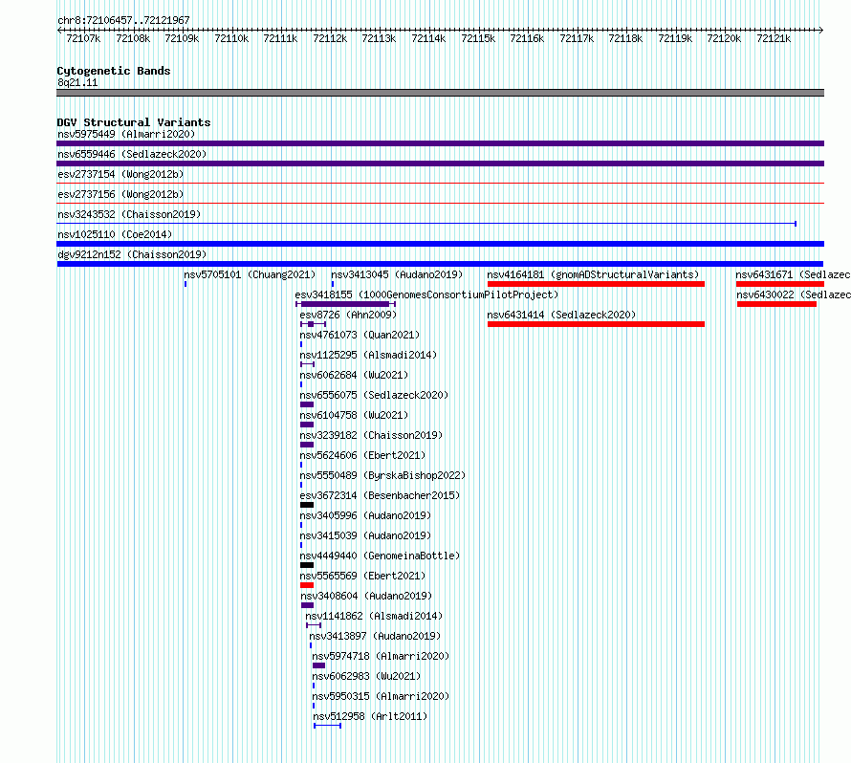This screenshot has height=763, width=851.
Task: Select nsv4449440 (GenomeinaBottle) label
Action: tap(380, 556)
